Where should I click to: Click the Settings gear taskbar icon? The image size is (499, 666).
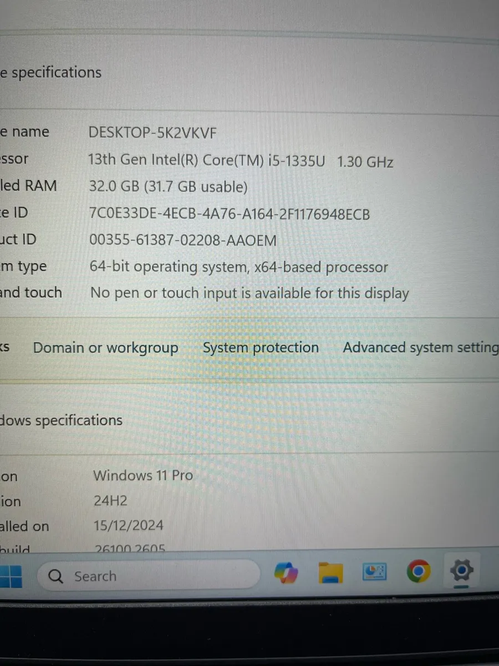(x=461, y=571)
